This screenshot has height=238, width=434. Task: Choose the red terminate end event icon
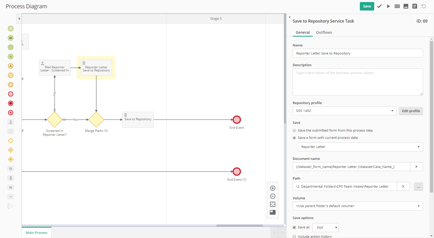coord(11,103)
